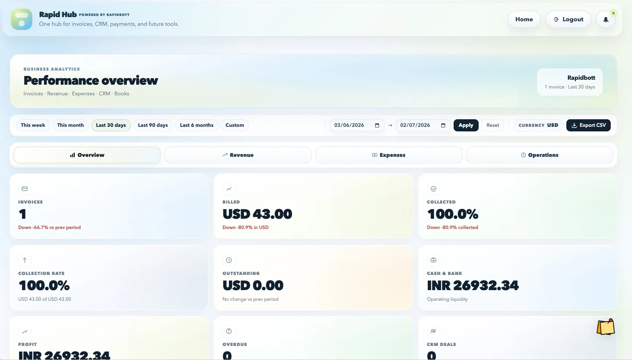
Task: Open the yellow sticky note widget
Action: [x=606, y=327]
